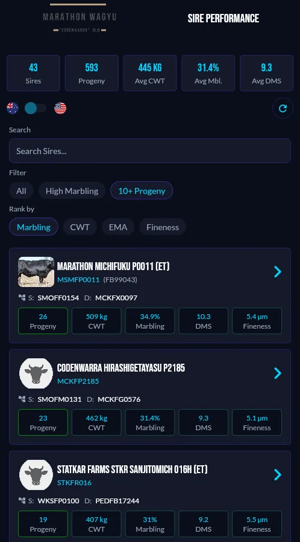This screenshot has width=300, height=542.
Task: Select the 10+ Progeny filter
Action: pos(142,191)
